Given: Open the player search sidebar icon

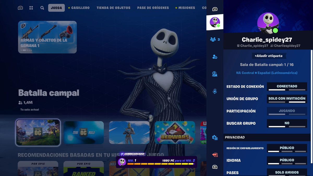Looking at the screenshot, I should pos(215,74).
